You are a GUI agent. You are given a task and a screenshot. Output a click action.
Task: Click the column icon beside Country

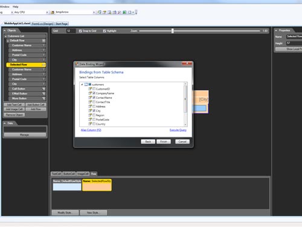90,123
